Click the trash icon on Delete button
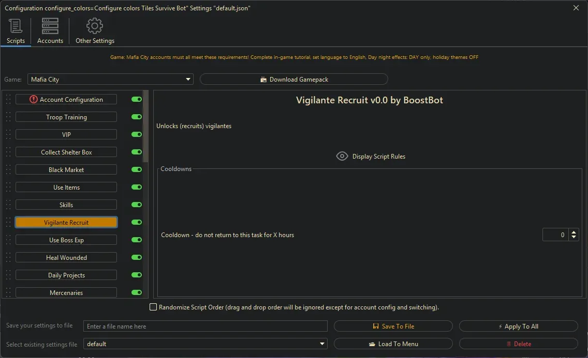 tap(509, 344)
